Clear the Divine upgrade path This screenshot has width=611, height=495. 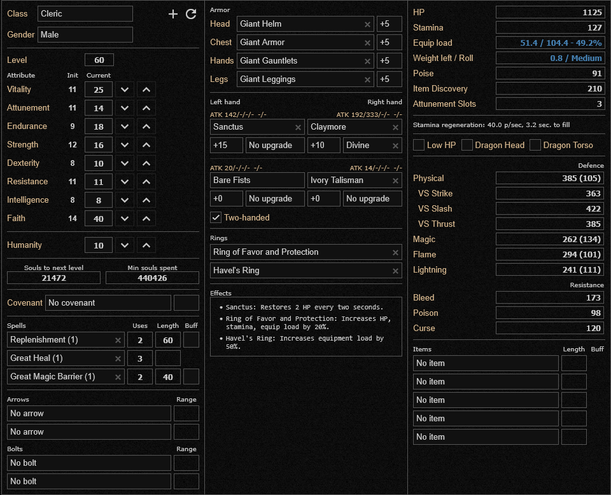pyautogui.click(x=395, y=146)
